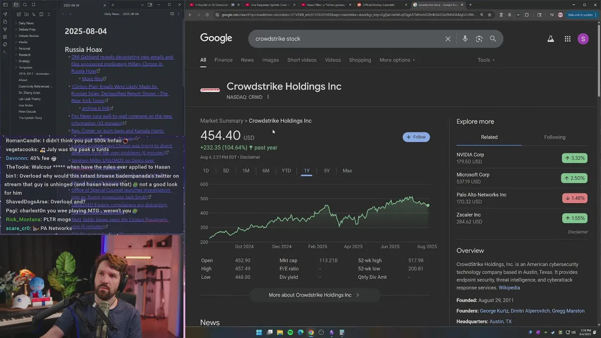Select Max chart range
This screenshot has width=601, height=338.
(x=347, y=171)
